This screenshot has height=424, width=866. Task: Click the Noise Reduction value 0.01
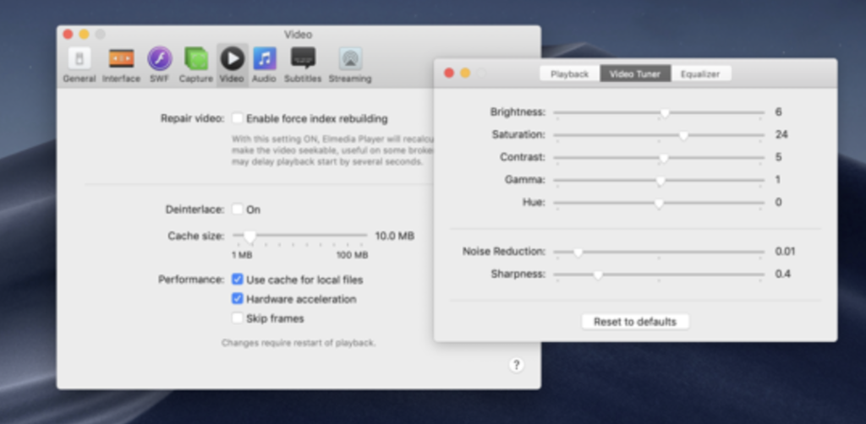point(785,252)
